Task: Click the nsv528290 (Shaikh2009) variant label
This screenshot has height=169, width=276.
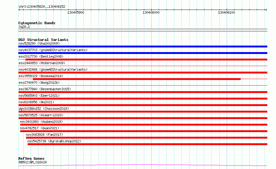Action: pyautogui.click(x=39, y=43)
